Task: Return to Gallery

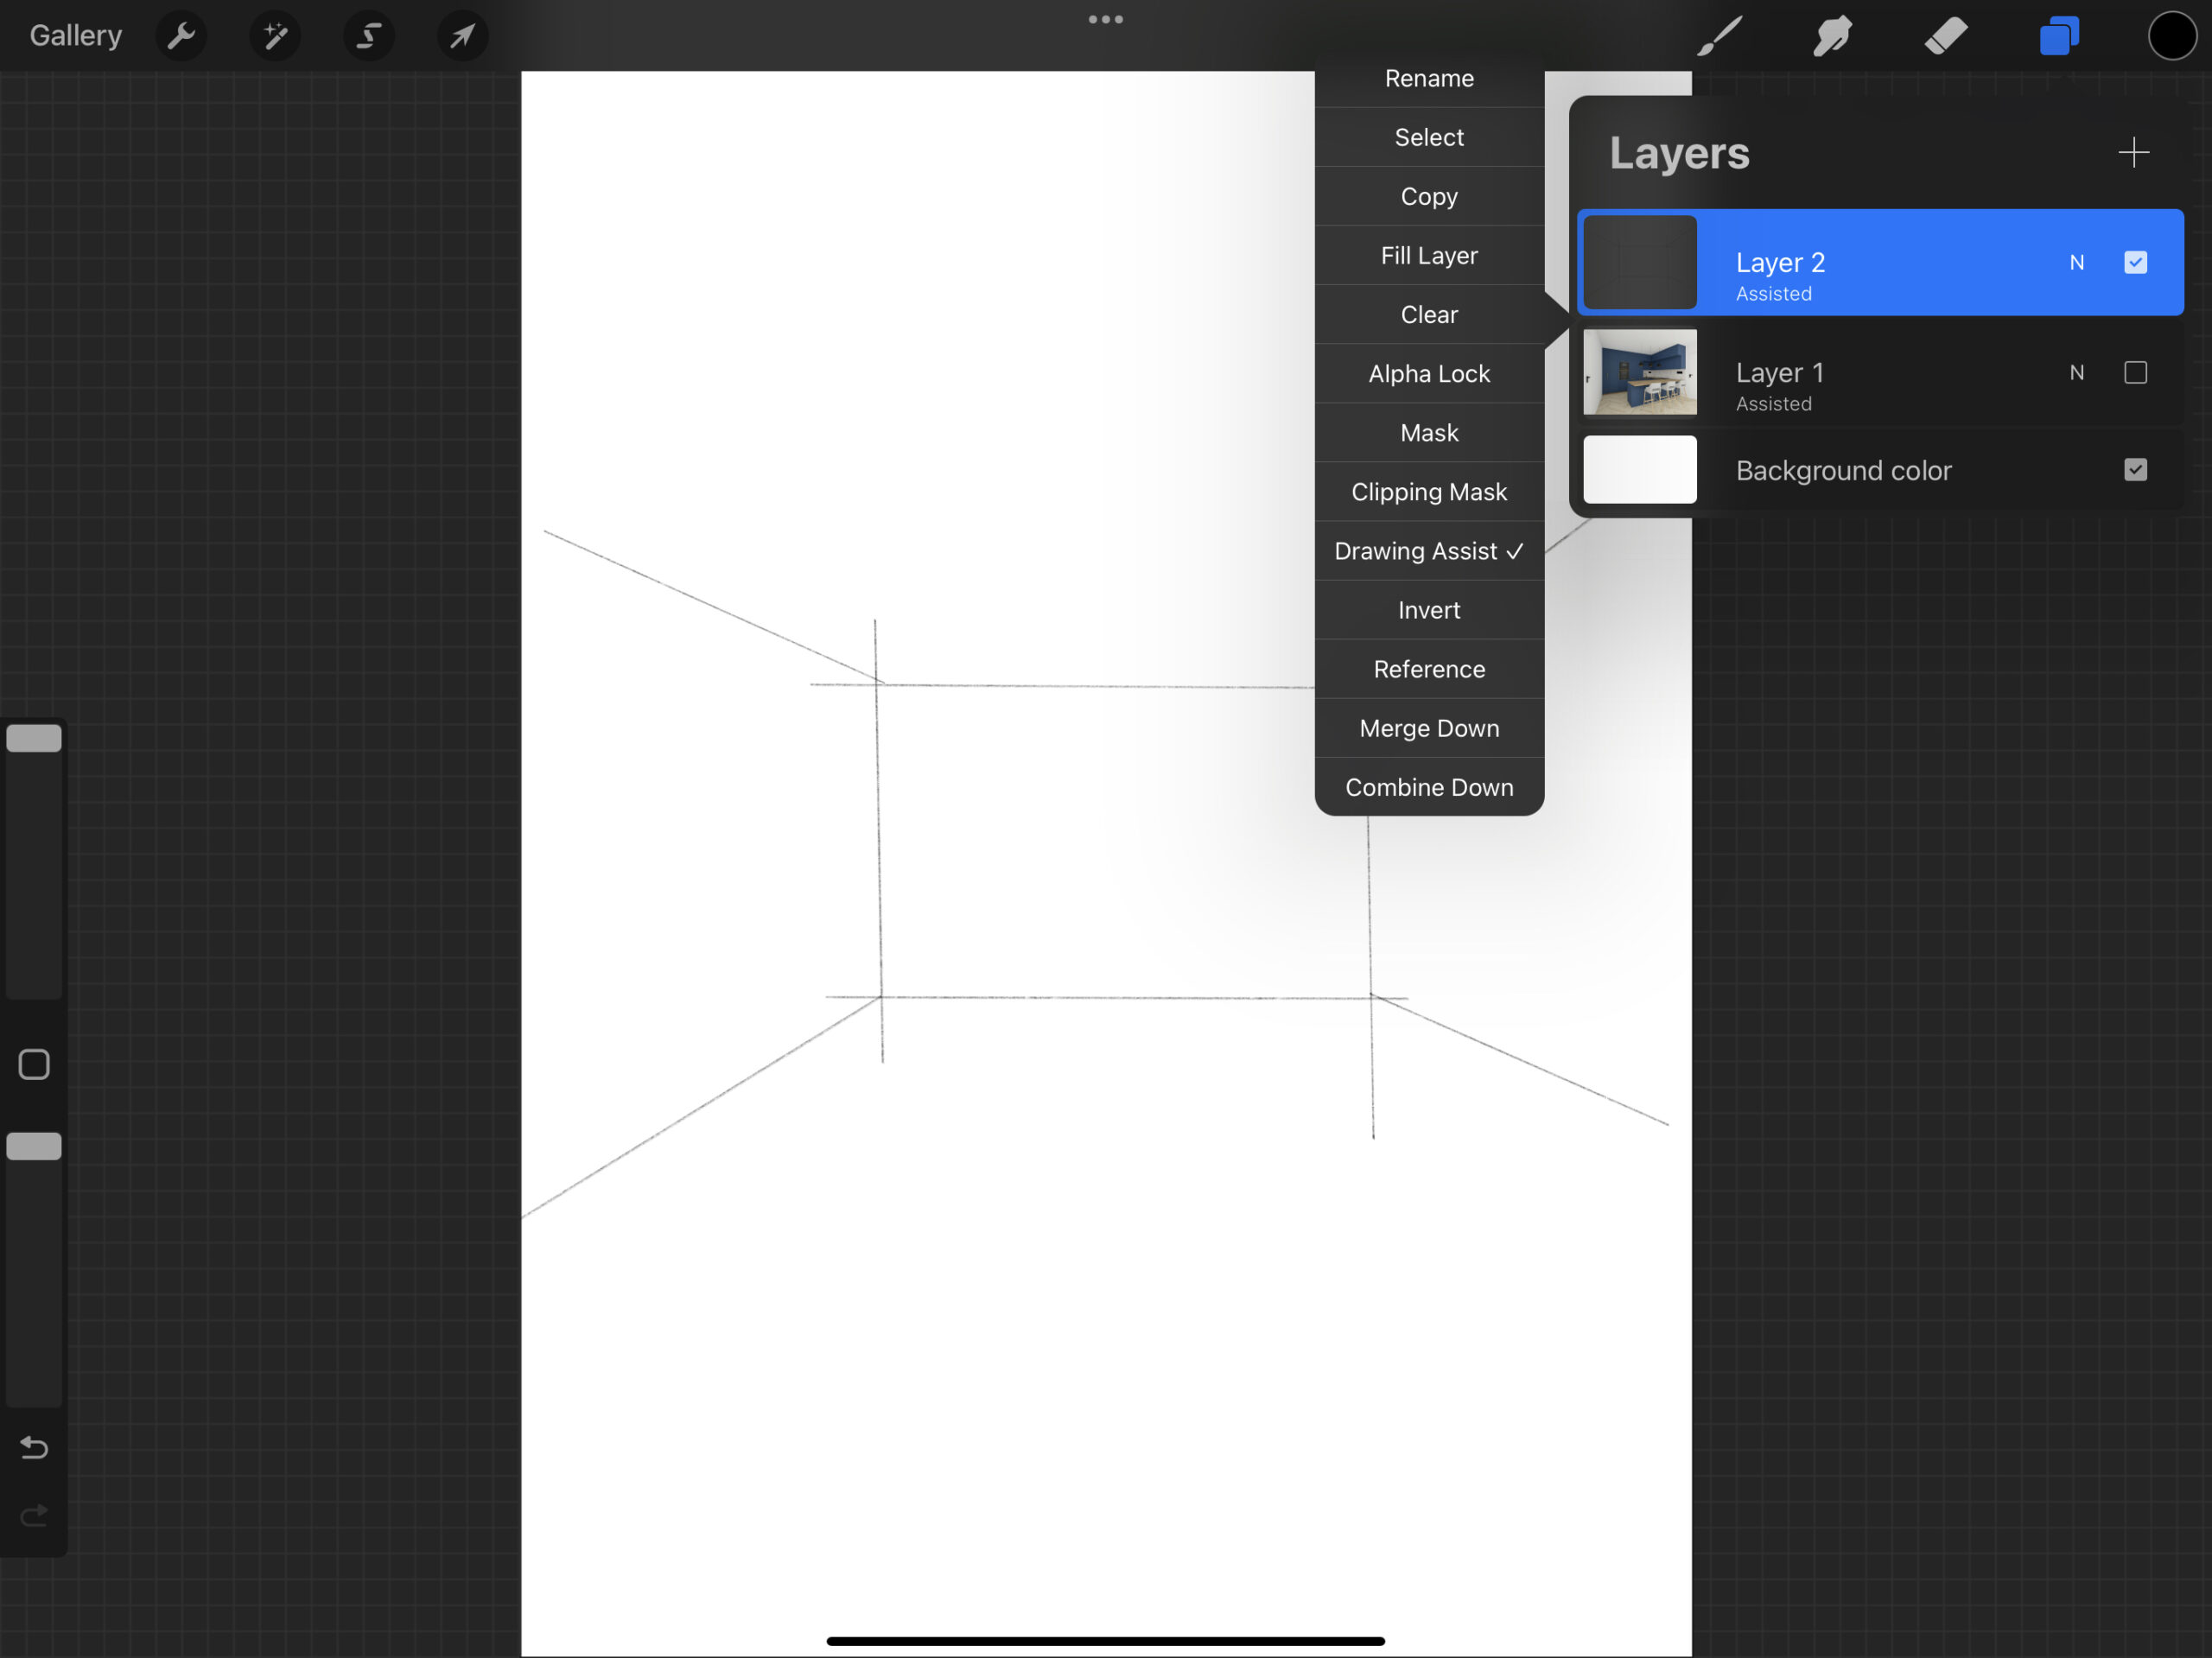Action: pos(75,36)
